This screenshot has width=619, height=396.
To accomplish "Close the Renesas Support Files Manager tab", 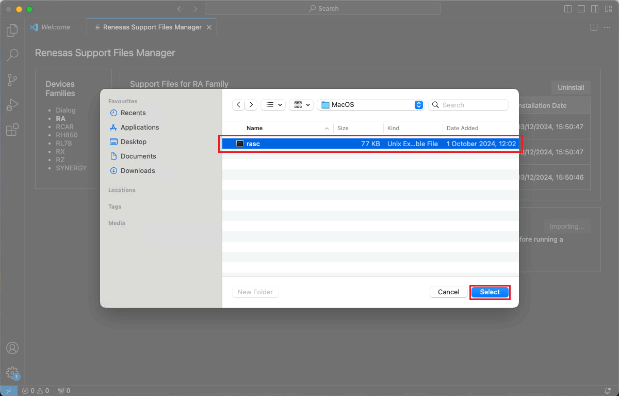I will click(x=209, y=27).
